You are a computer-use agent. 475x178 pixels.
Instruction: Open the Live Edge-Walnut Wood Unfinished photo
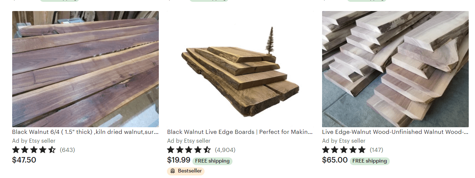pos(395,69)
